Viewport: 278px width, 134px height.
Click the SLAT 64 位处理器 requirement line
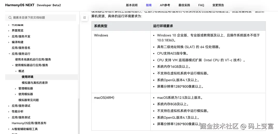(x=189, y=47)
